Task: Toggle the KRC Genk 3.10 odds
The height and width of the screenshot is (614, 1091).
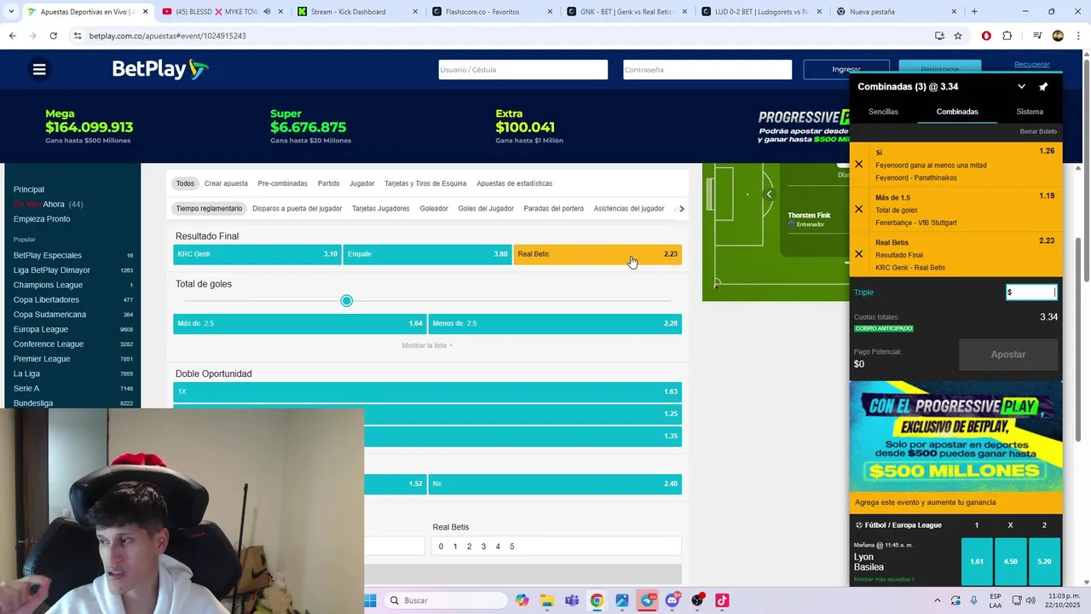Action: click(x=257, y=254)
